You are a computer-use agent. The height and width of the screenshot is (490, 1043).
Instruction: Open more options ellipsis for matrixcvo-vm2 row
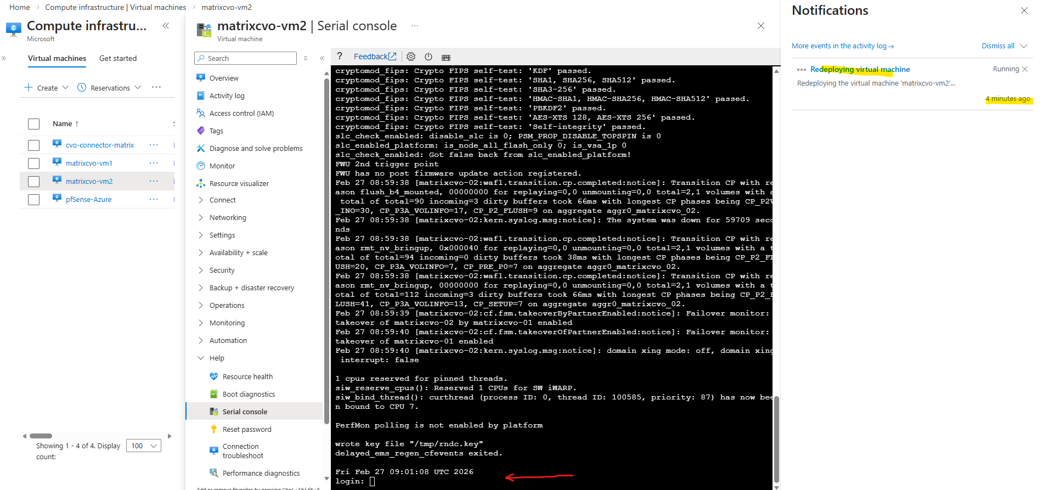[x=154, y=181]
